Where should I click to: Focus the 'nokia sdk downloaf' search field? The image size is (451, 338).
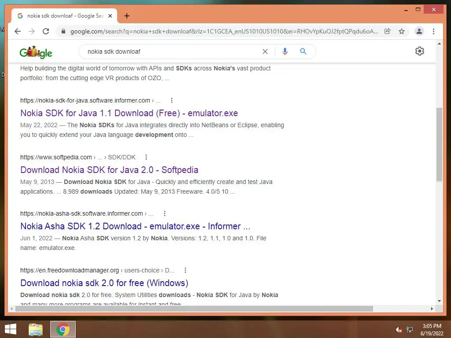[x=173, y=51]
